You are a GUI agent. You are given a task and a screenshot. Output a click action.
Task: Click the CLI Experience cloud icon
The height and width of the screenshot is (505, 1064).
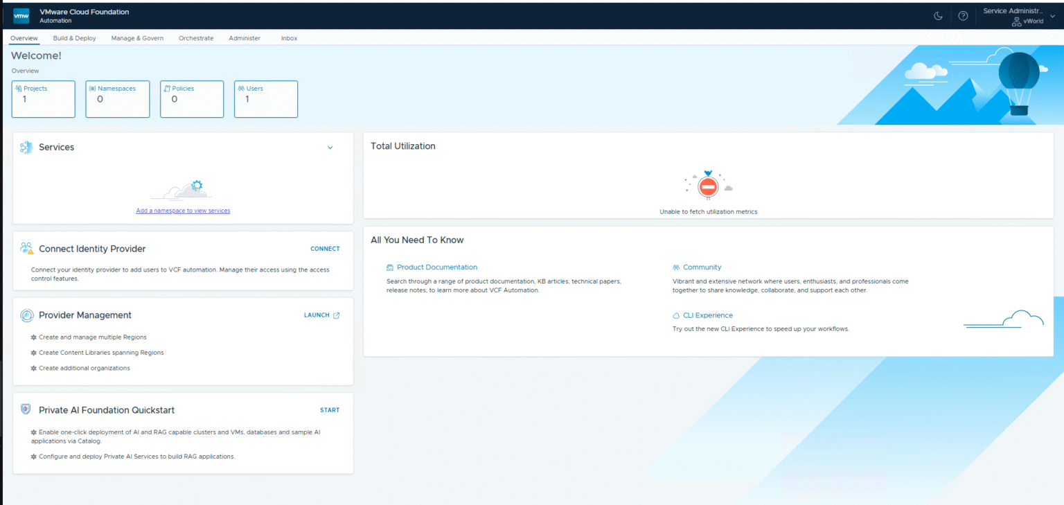tap(676, 316)
